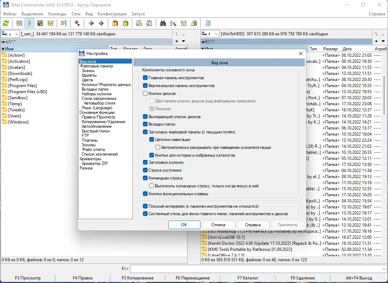Screen dimensions: 388x283
Task: Expand the command line history dropdown
Action: point(384,269)
